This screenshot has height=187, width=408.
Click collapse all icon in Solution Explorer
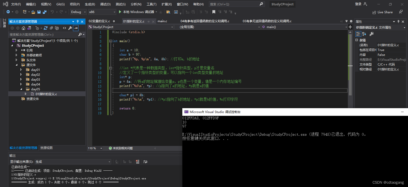51,28
